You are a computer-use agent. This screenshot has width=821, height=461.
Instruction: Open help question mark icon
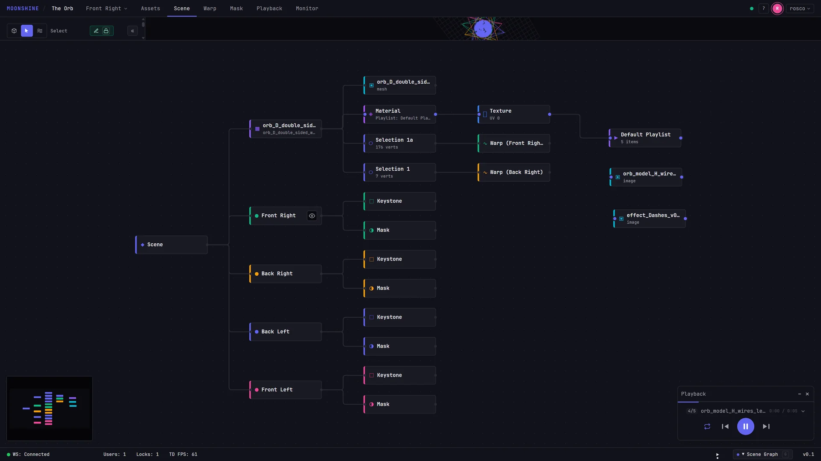(764, 9)
